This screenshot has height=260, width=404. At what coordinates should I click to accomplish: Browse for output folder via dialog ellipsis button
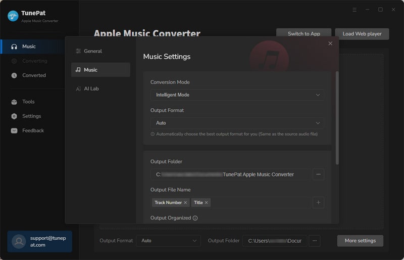(x=319, y=175)
